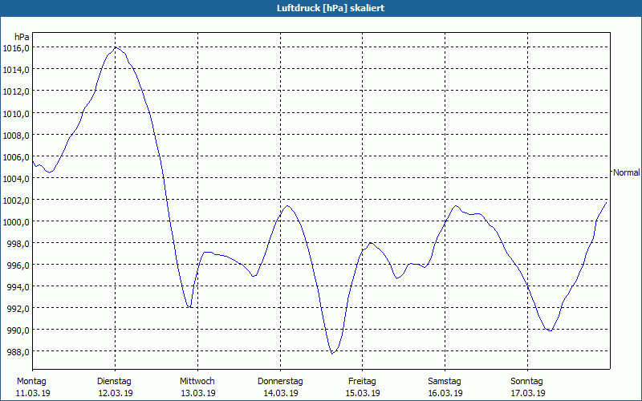Click the date 15.03.19
This screenshot has width=642, height=401.
[364, 393]
